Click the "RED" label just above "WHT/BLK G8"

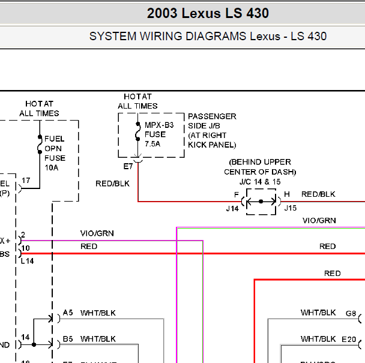click(x=333, y=274)
